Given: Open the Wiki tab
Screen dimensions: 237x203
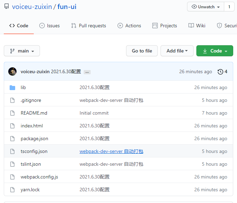Looking at the screenshot, I should click(x=197, y=26).
